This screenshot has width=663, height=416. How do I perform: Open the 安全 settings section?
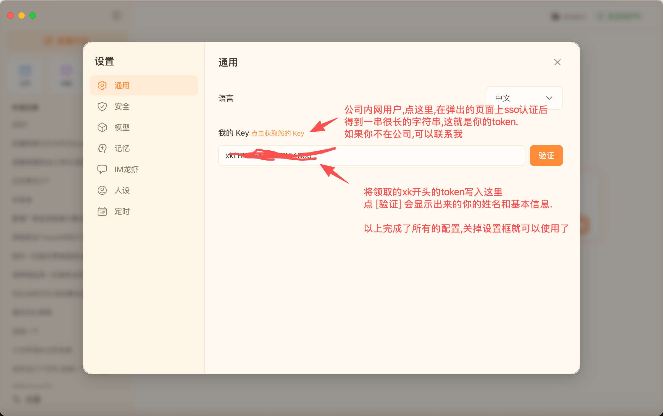pyautogui.click(x=122, y=106)
